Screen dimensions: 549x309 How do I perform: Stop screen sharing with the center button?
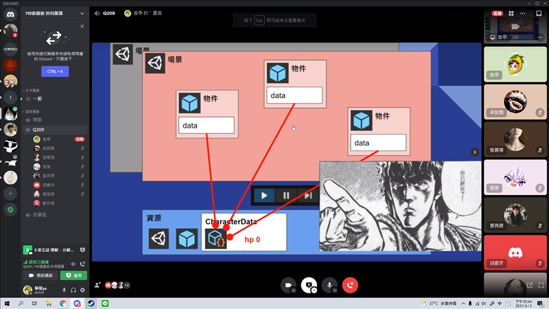coord(309,284)
